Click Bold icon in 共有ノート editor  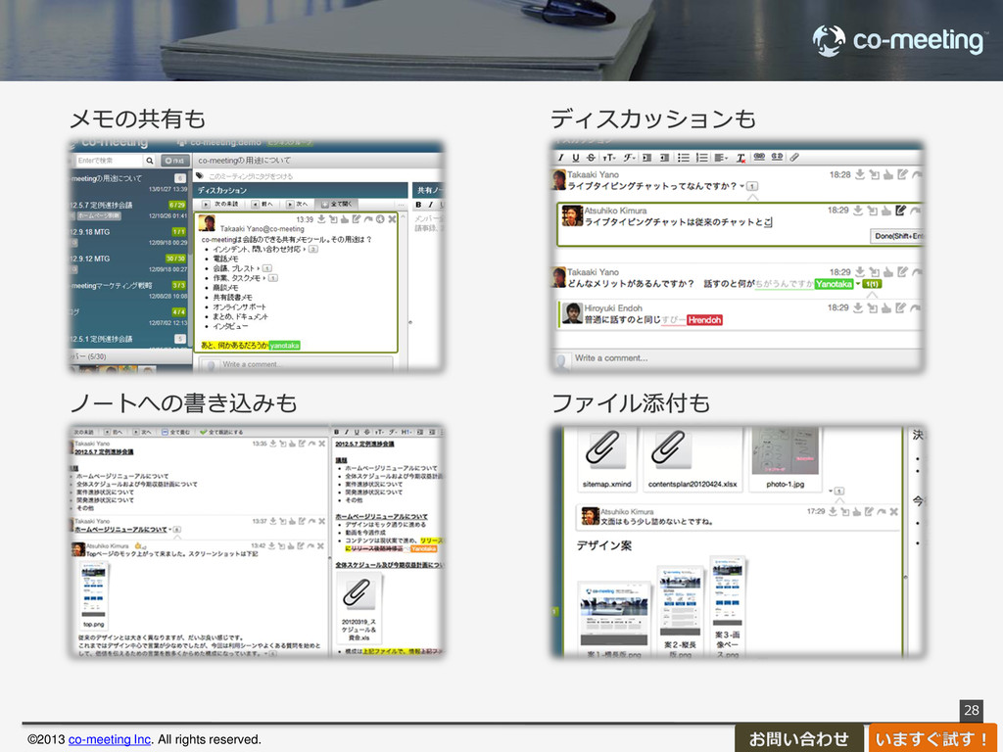pos(418,205)
